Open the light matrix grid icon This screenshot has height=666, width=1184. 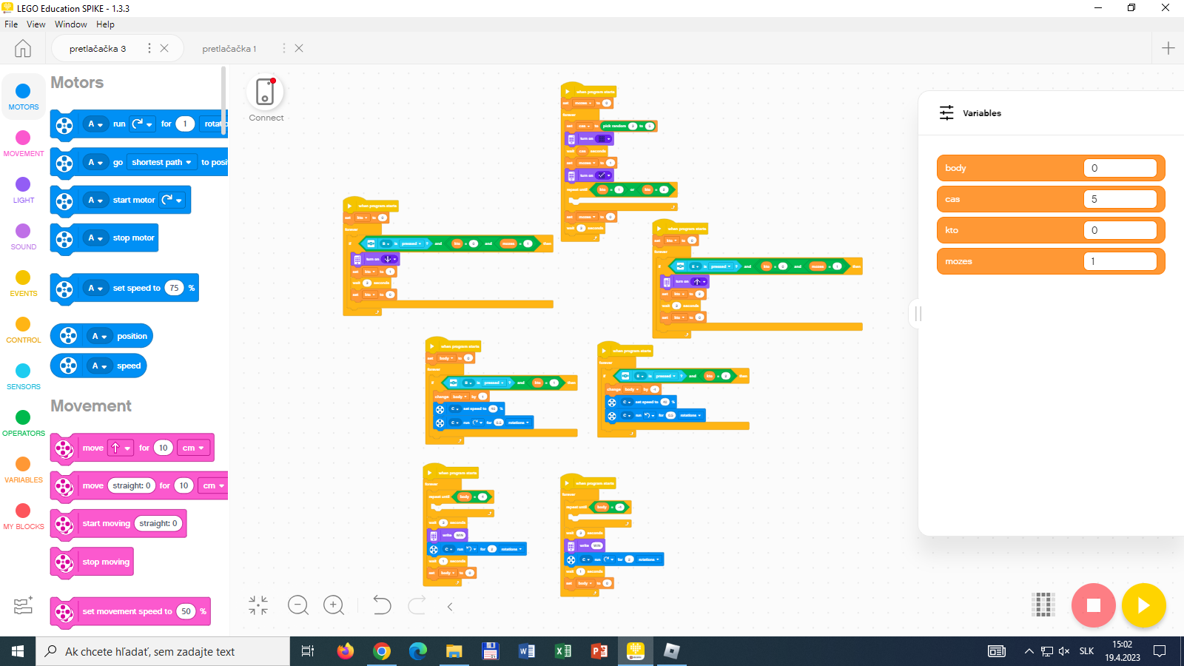(x=1043, y=605)
